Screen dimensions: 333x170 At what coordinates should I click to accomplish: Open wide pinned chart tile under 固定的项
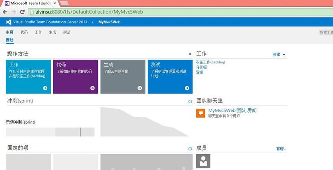(146, 162)
